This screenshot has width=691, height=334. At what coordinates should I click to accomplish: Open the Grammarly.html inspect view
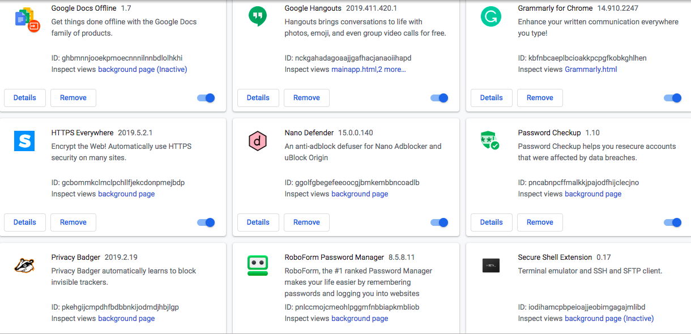591,70
